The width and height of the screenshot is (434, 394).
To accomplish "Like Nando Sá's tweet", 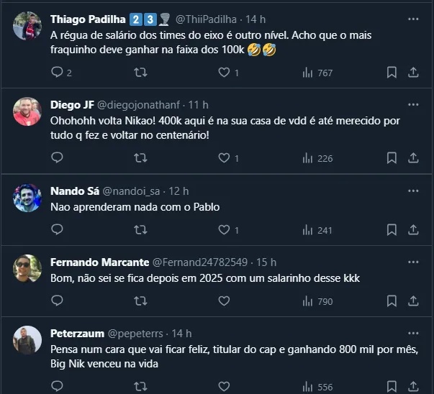I will (225, 230).
